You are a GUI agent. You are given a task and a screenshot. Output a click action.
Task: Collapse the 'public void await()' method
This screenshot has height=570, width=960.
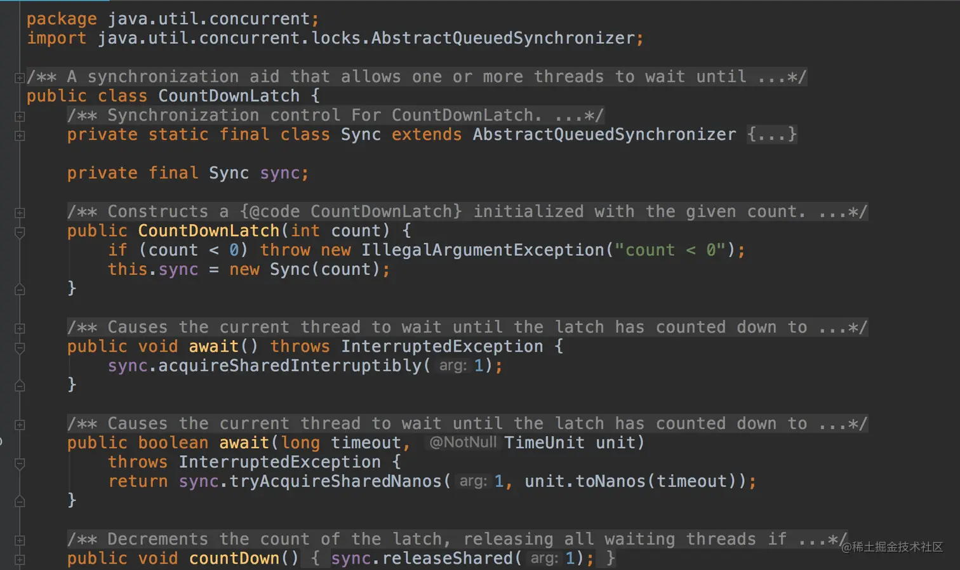(20, 348)
